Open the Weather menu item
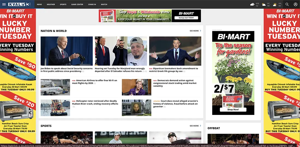 click(51, 4)
